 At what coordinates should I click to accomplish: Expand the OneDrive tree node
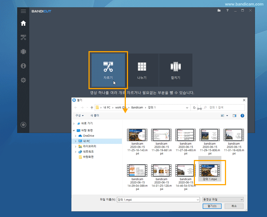[76, 136]
